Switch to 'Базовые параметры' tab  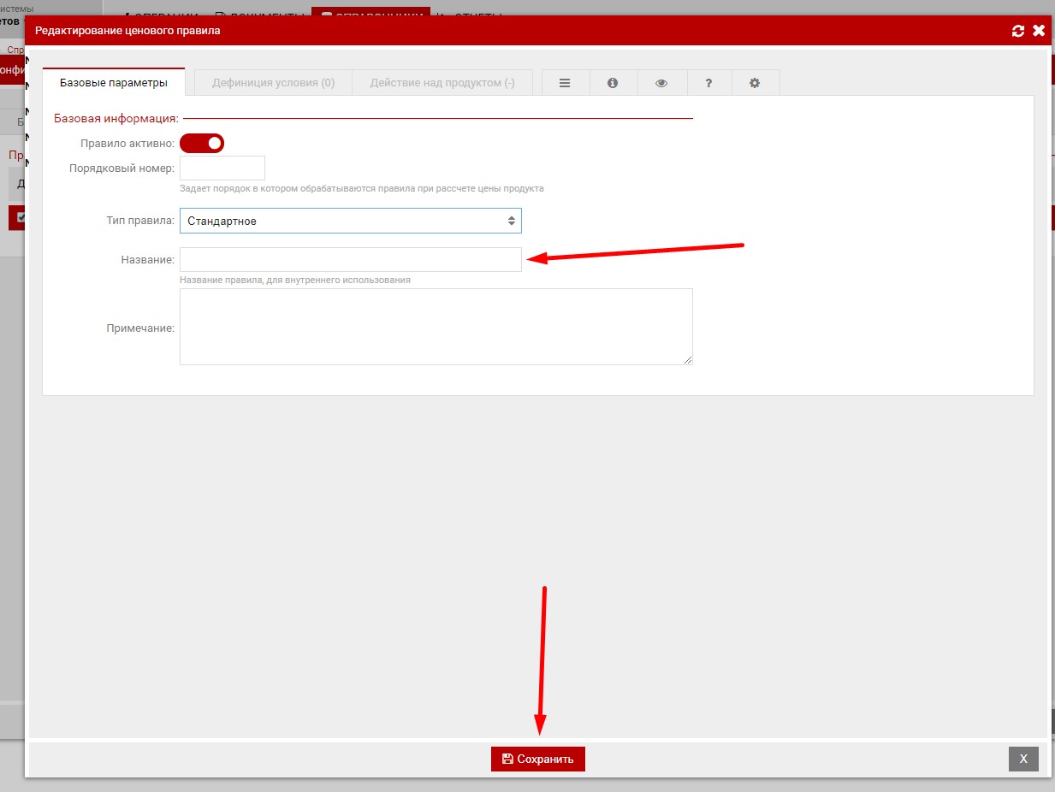[113, 83]
